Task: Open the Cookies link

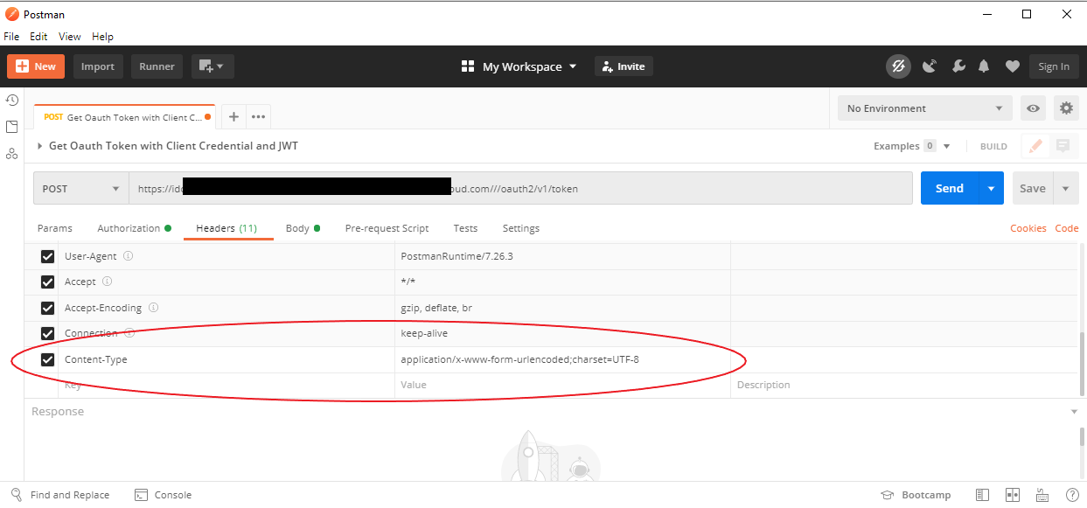Action: point(1028,228)
